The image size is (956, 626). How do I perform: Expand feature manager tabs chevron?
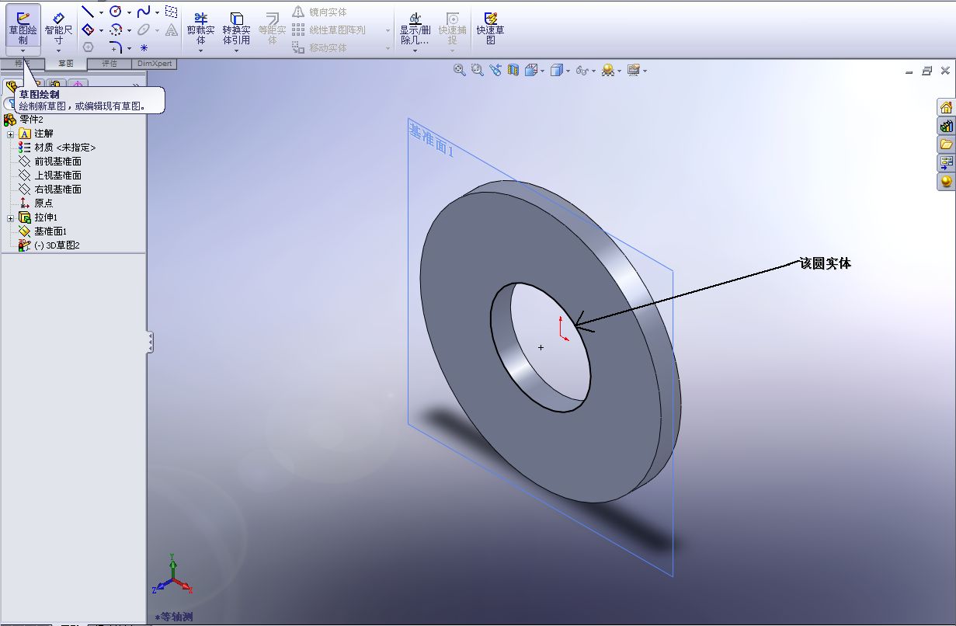(136, 86)
